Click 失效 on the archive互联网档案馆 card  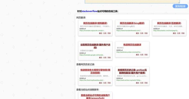pyautogui.click(x=142, y=83)
